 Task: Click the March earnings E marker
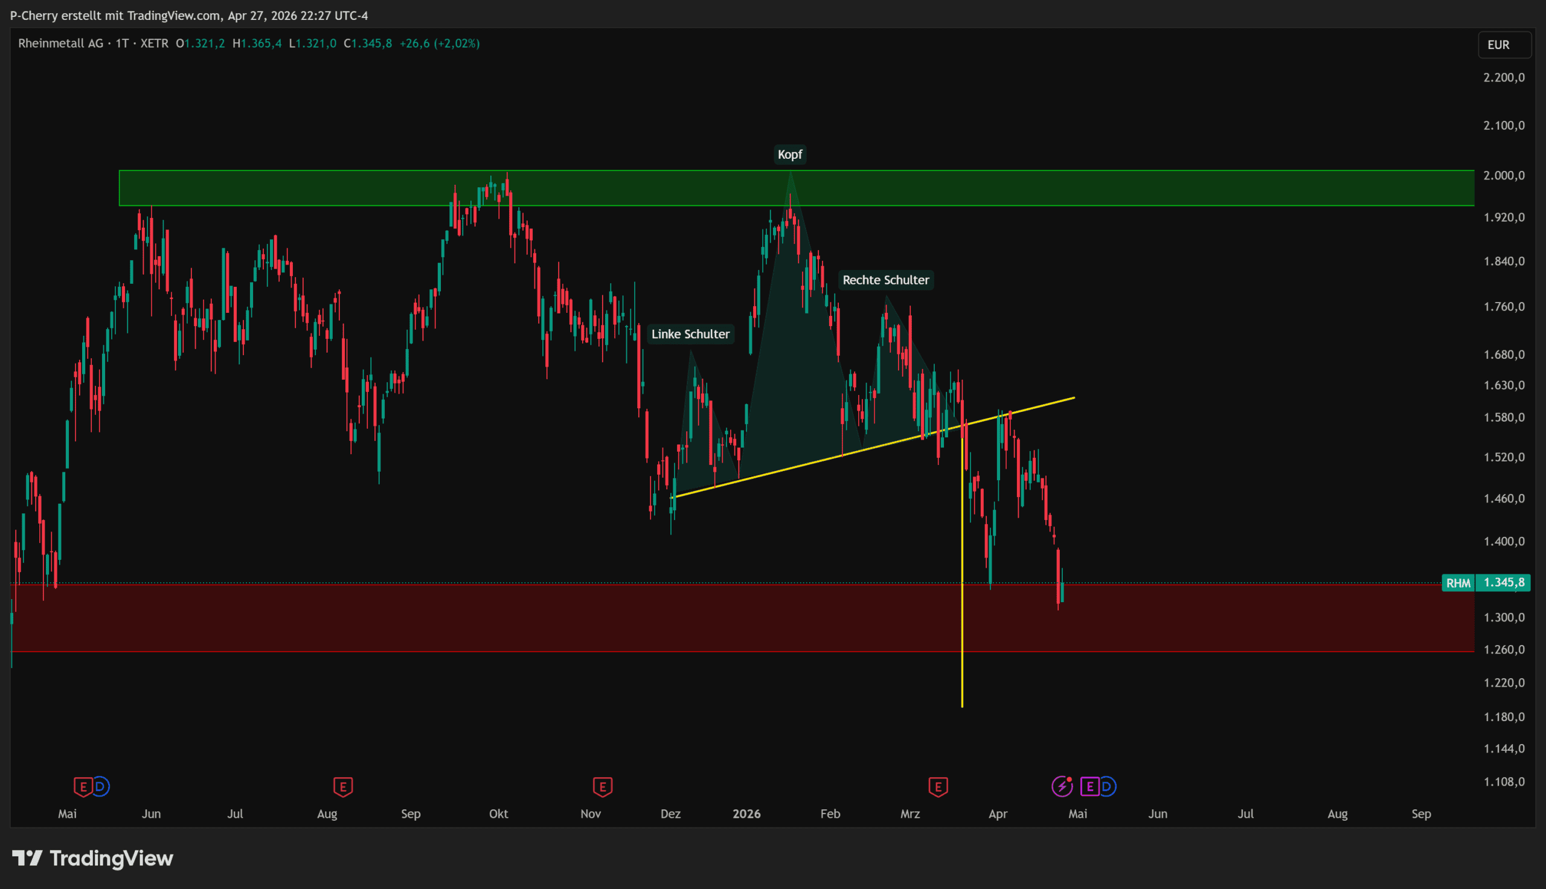(938, 786)
